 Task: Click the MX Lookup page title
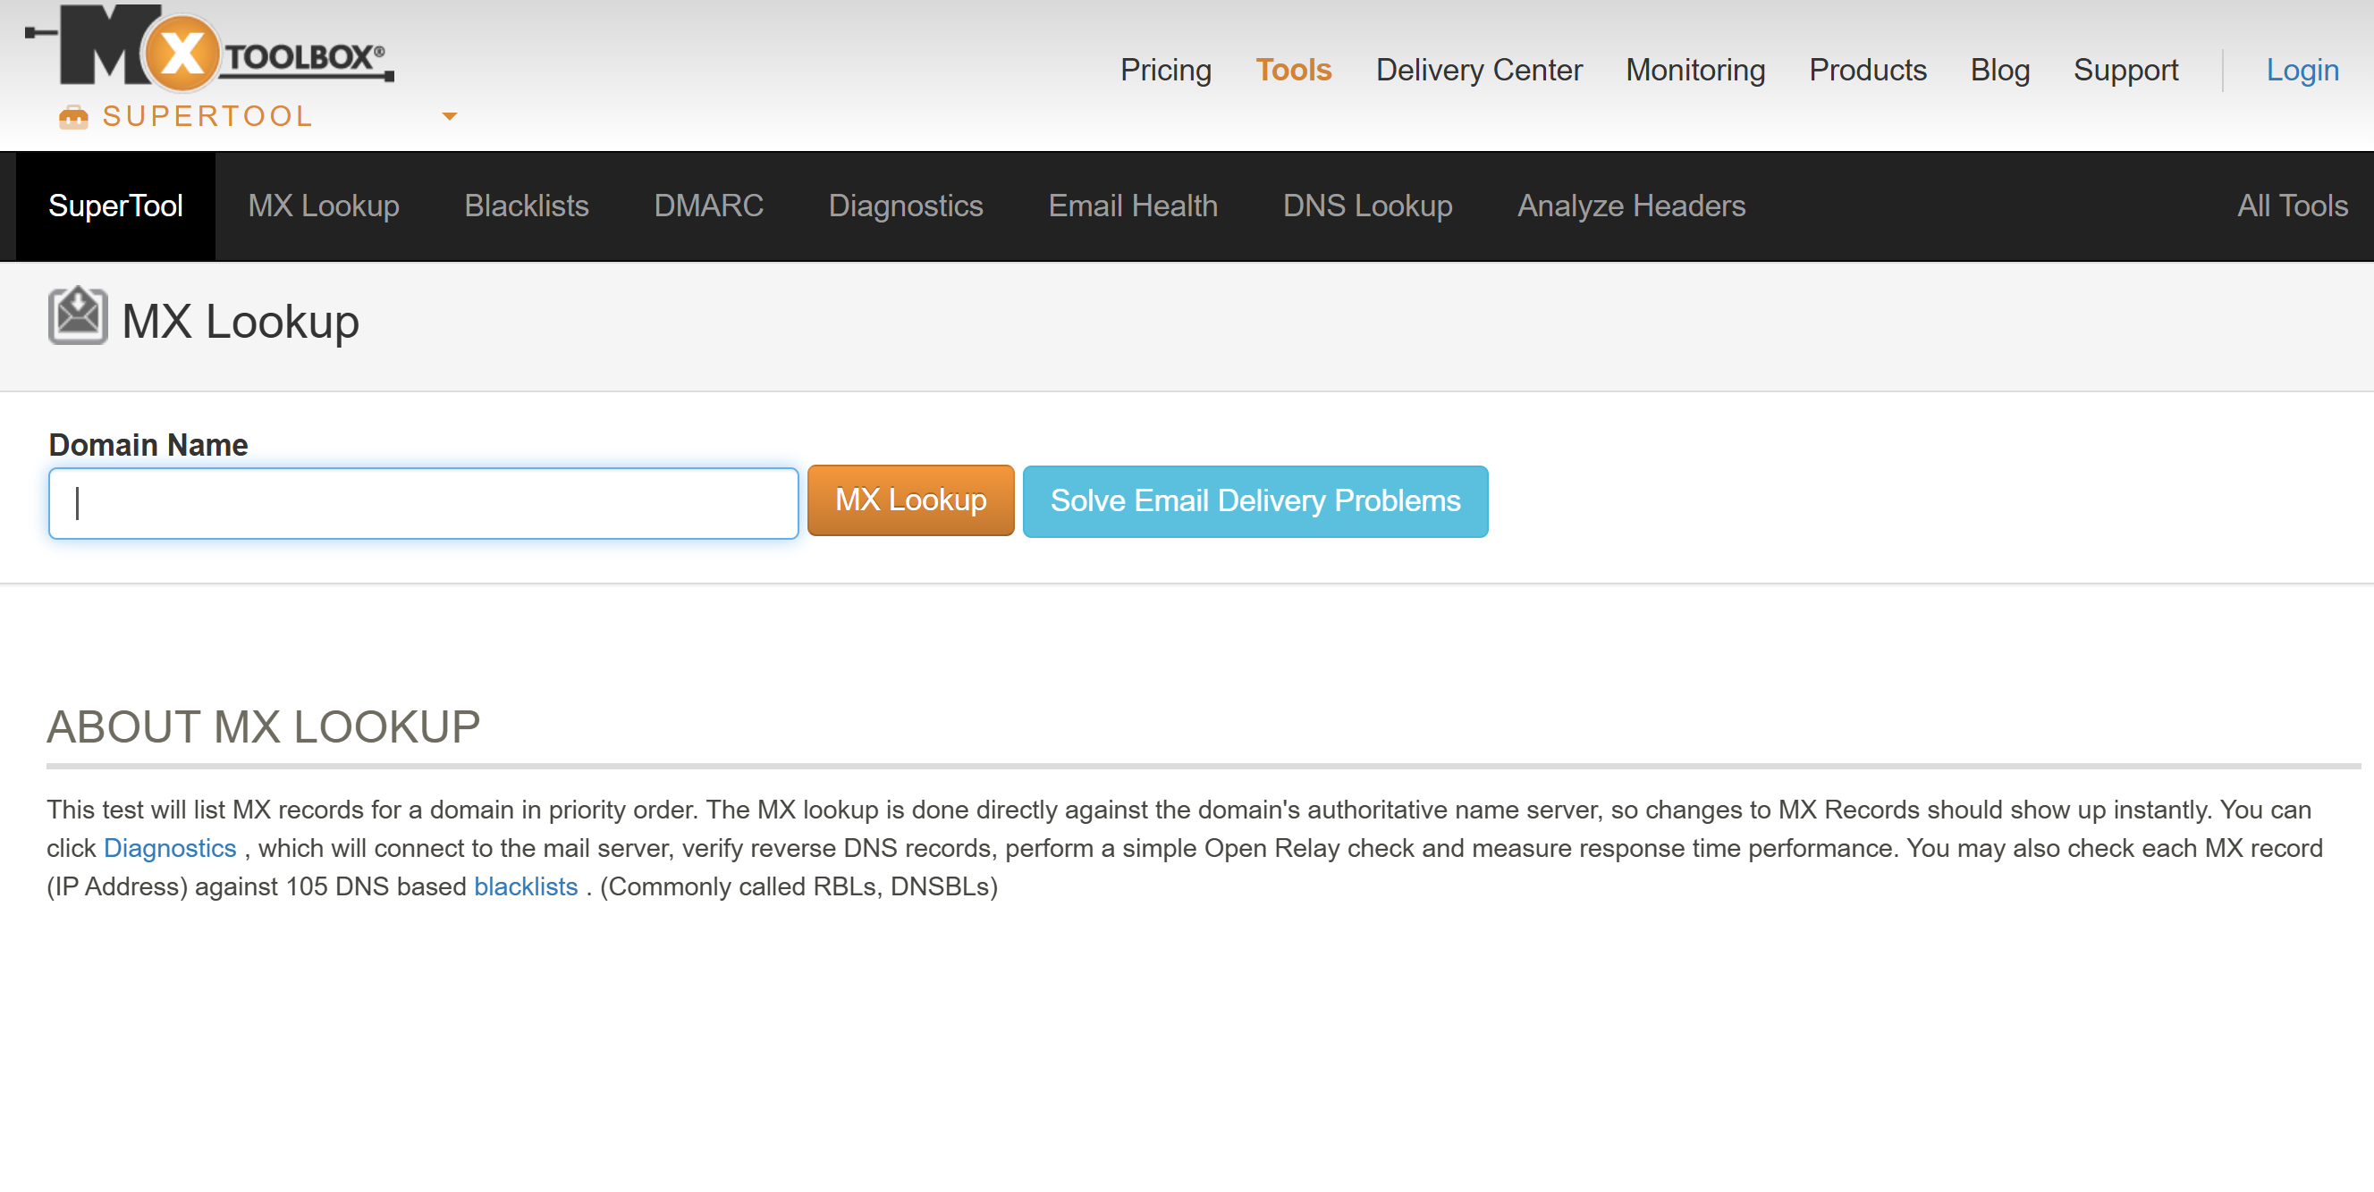241,322
